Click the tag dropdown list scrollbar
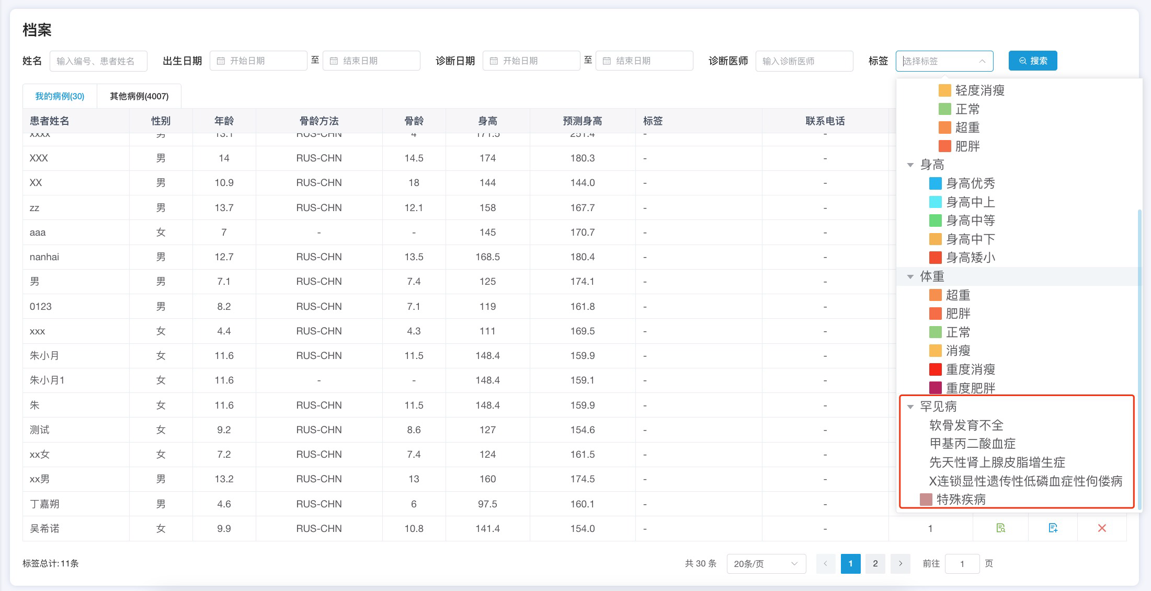 1139,360
